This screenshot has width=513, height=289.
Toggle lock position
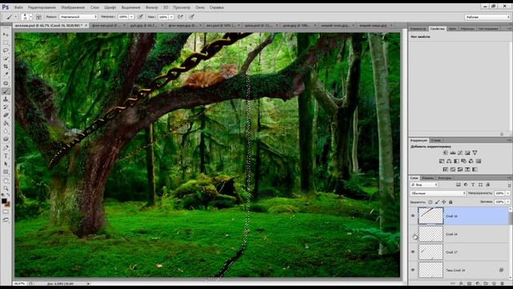click(443, 201)
